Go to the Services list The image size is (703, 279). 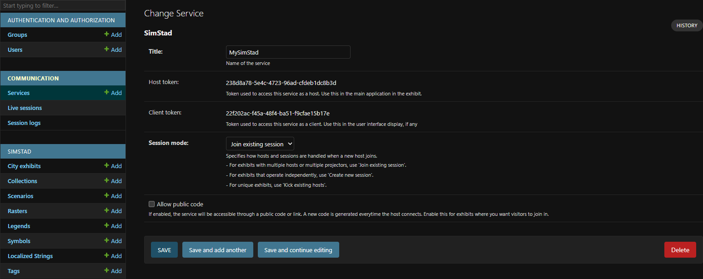click(19, 93)
